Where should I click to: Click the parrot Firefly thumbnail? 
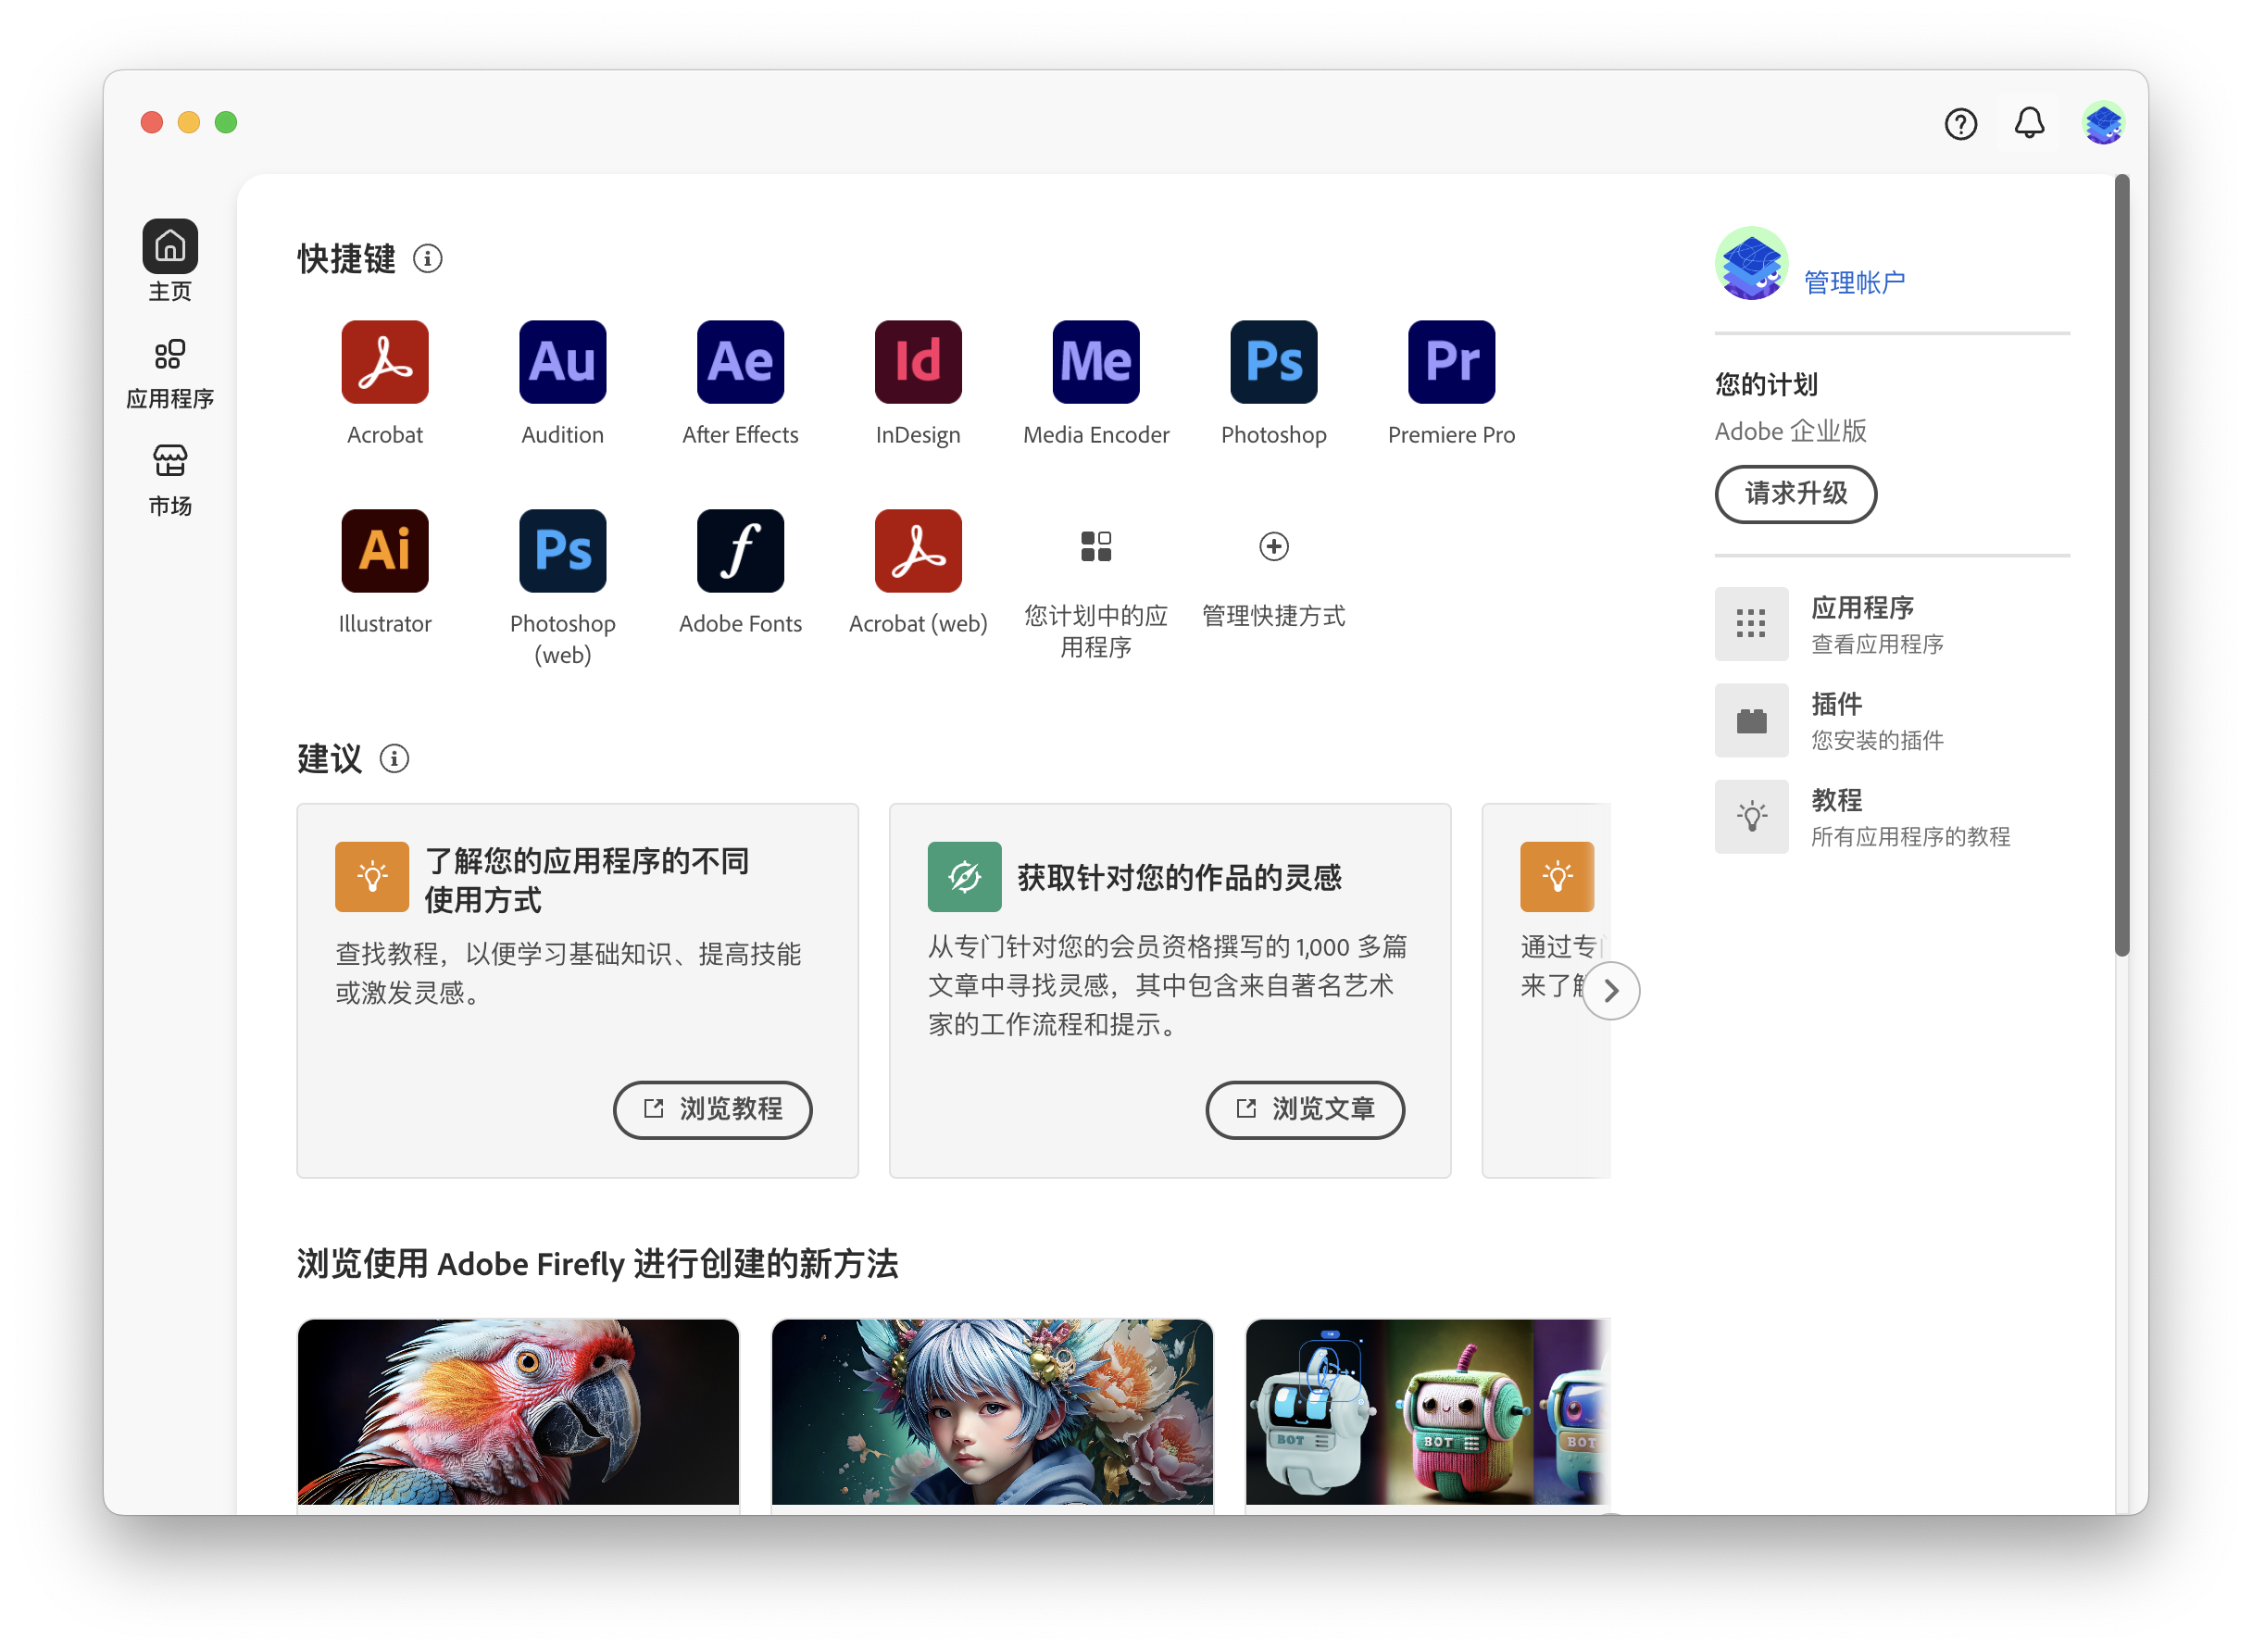[518, 1410]
